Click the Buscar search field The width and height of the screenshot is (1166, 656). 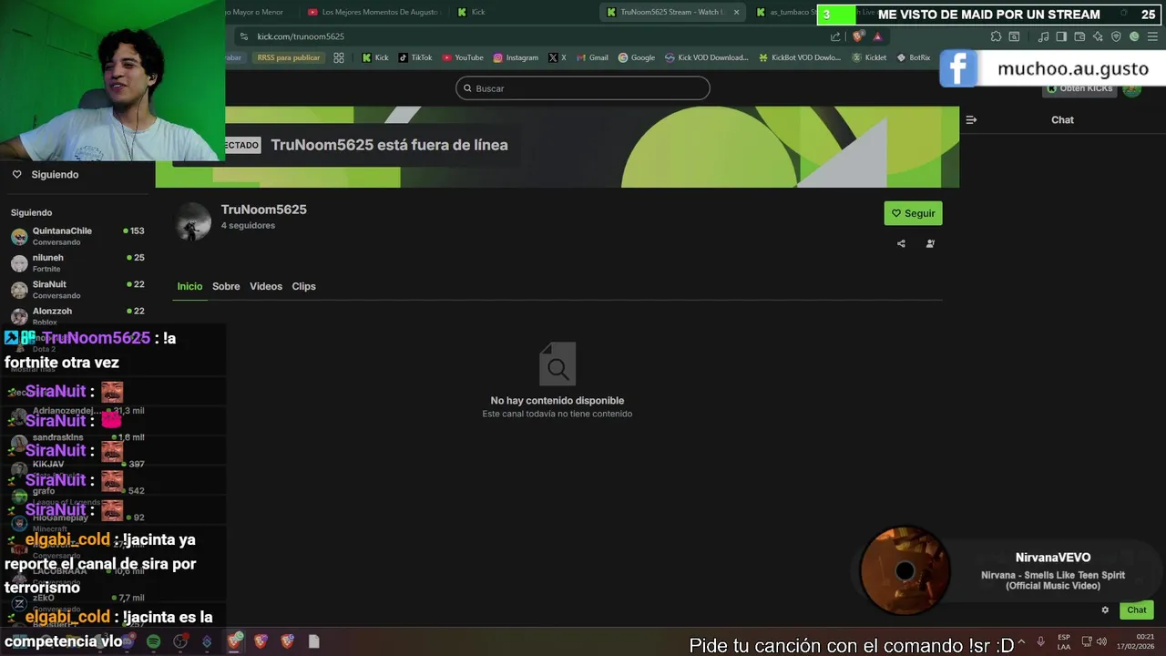(583, 88)
